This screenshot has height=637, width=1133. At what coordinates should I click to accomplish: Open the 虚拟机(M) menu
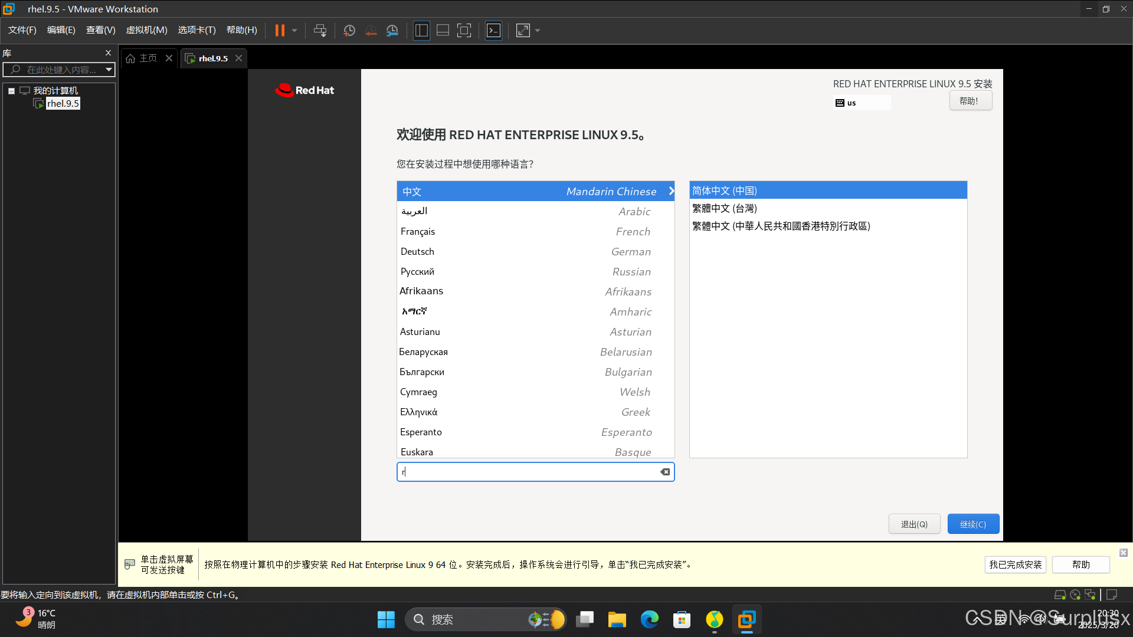click(146, 30)
